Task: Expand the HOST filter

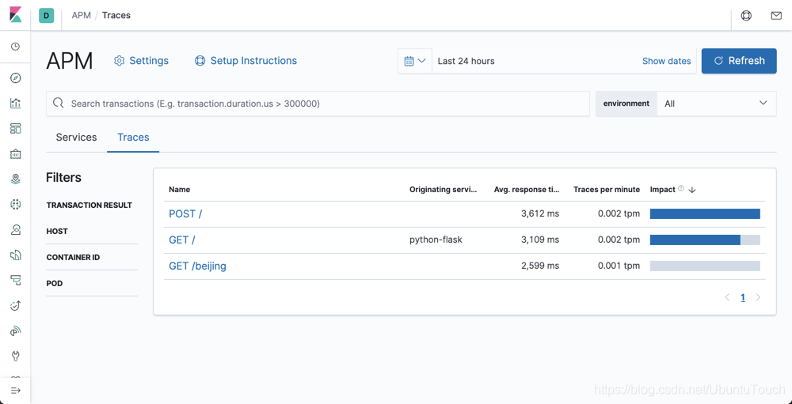Action: (57, 232)
